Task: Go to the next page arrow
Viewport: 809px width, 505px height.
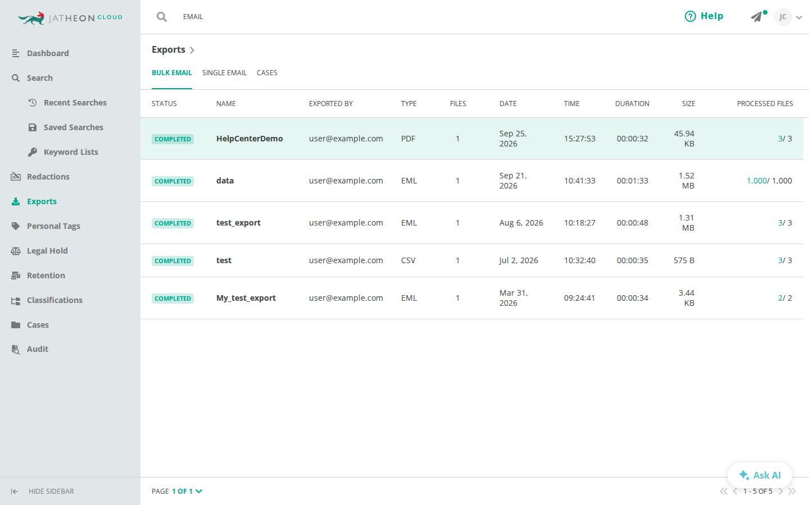Action: point(781,491)
